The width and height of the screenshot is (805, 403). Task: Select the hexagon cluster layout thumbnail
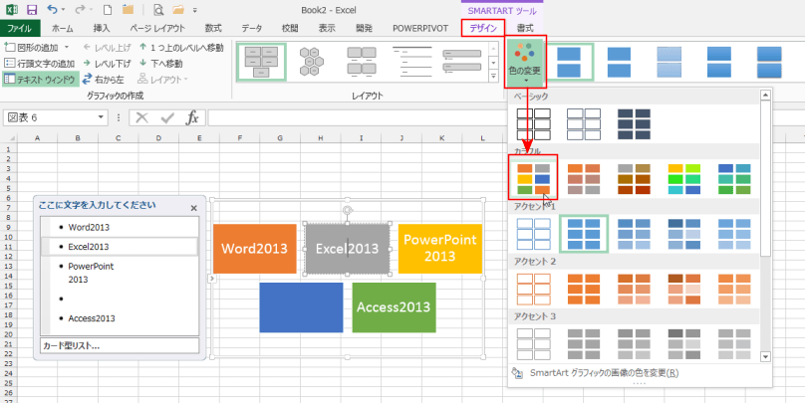pyautogui.click(x=311, y=63)
